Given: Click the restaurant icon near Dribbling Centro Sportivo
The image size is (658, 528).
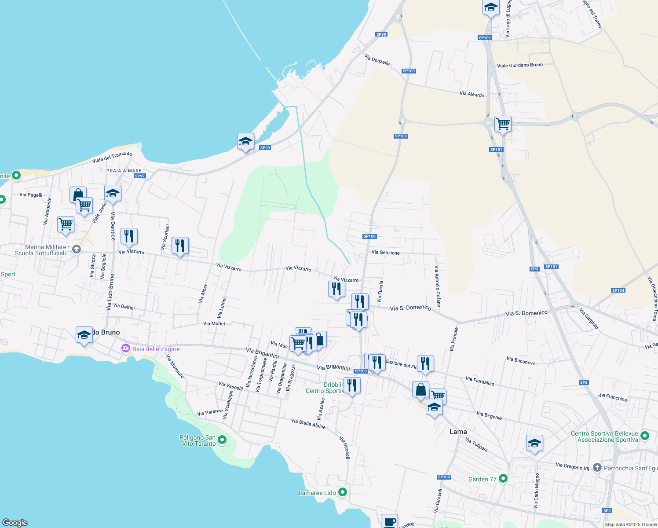Looking at the screenshot, I should point(352,385).
